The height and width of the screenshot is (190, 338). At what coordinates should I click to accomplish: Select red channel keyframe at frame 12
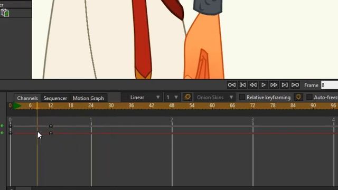(x=51, y=134)
